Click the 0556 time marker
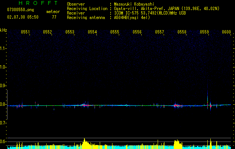Viewport: 235px width, 149px height. (x=137, y=32)
